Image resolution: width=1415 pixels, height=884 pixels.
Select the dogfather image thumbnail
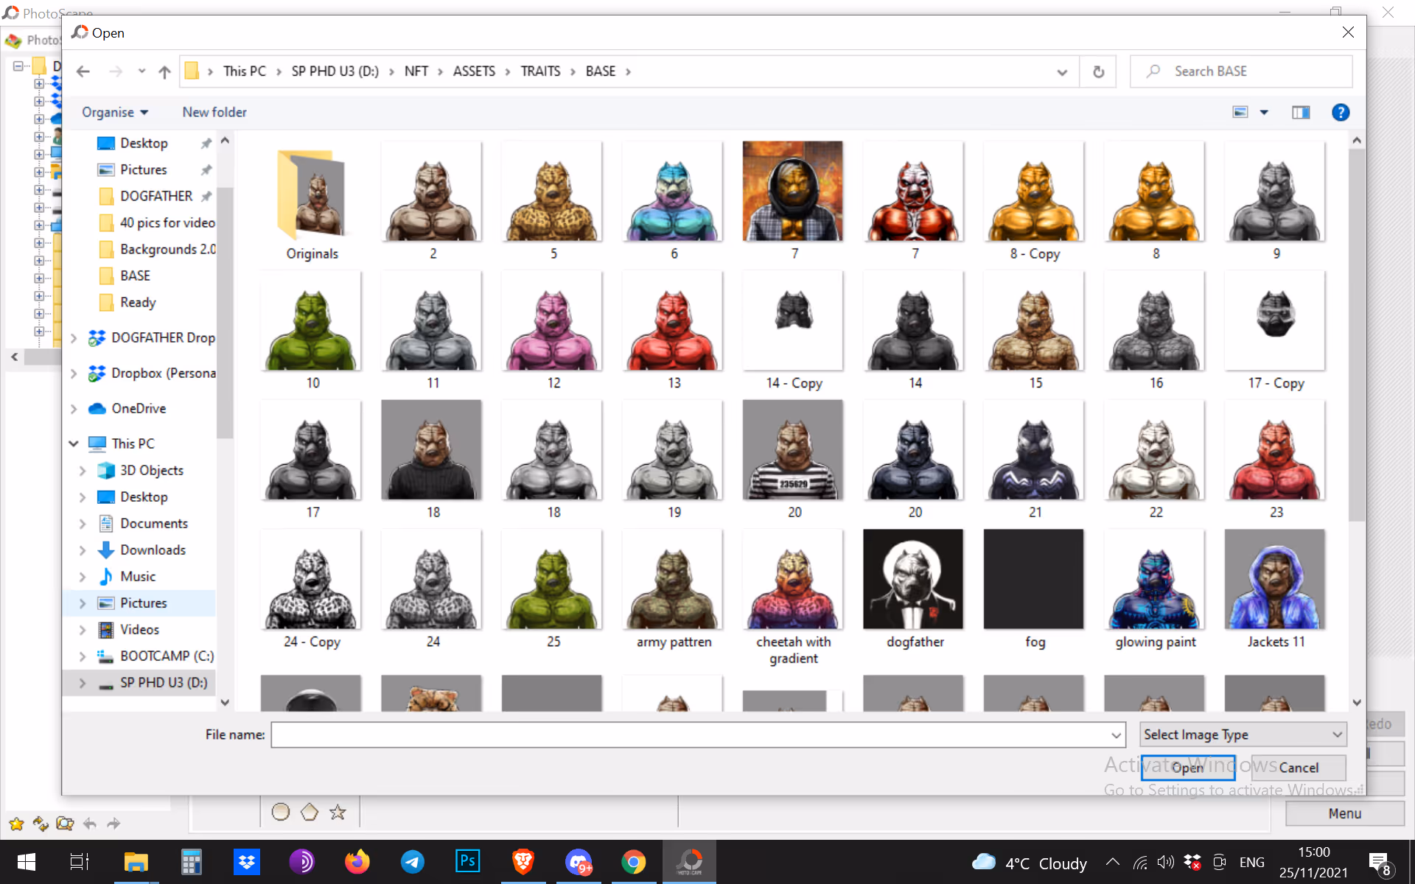point(914,578)
